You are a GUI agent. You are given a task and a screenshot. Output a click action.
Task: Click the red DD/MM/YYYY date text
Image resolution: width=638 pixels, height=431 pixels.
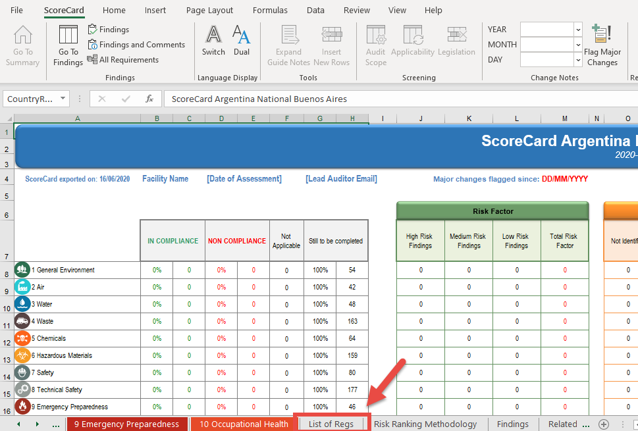coord(565,178)
